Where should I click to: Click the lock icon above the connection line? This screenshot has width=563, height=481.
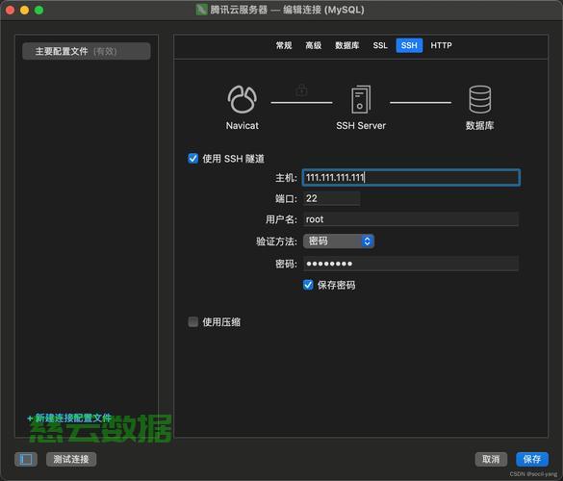(x=301, y=90)
